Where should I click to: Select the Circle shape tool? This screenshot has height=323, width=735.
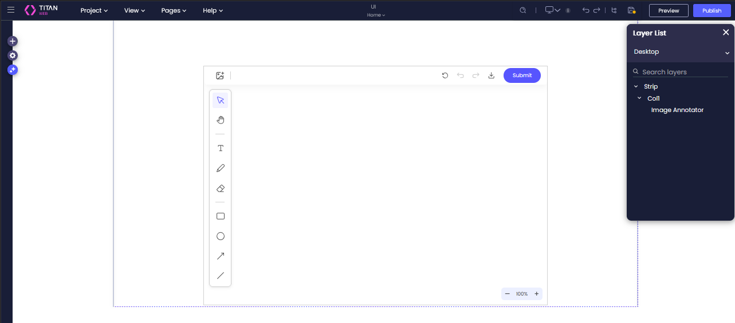[x=221, y=236]
